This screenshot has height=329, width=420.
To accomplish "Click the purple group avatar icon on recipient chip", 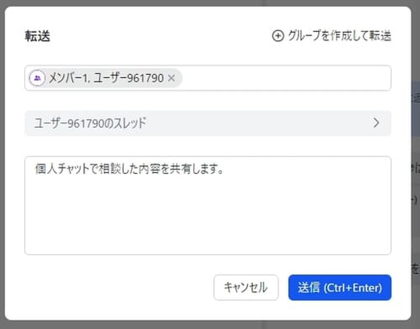I will [37, 78].
